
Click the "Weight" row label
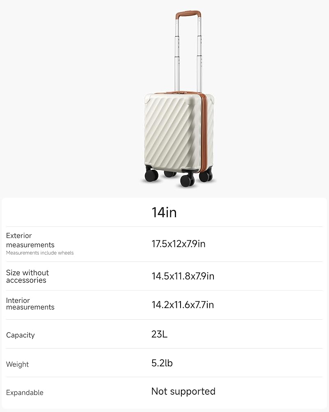pyautogui.click(x=18, y=365)
